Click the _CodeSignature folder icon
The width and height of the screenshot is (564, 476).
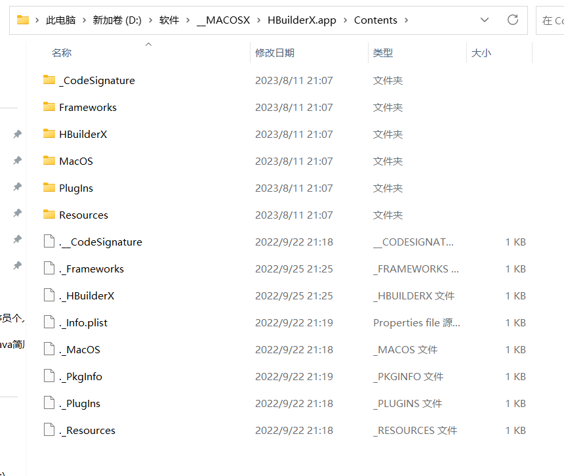pyautogui.click(x=49, y=79)
